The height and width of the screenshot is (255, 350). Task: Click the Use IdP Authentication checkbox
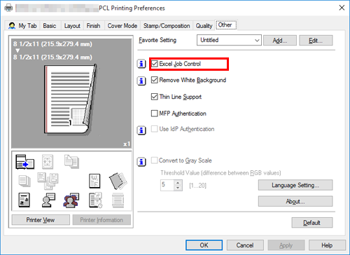[x=155, y=129]
